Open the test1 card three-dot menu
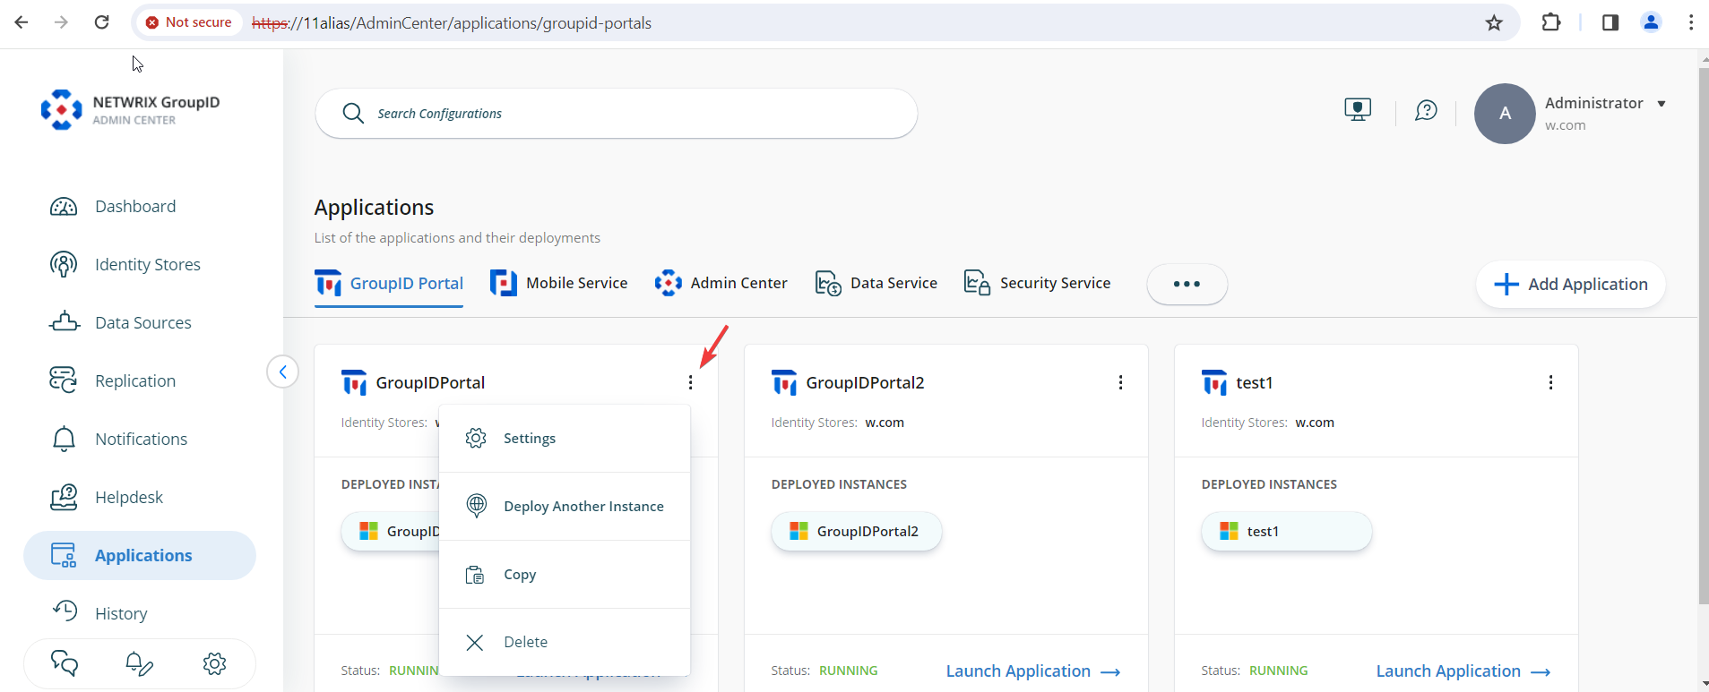The height and width of the screenshot is (692, 1709). click(1550, 382)
